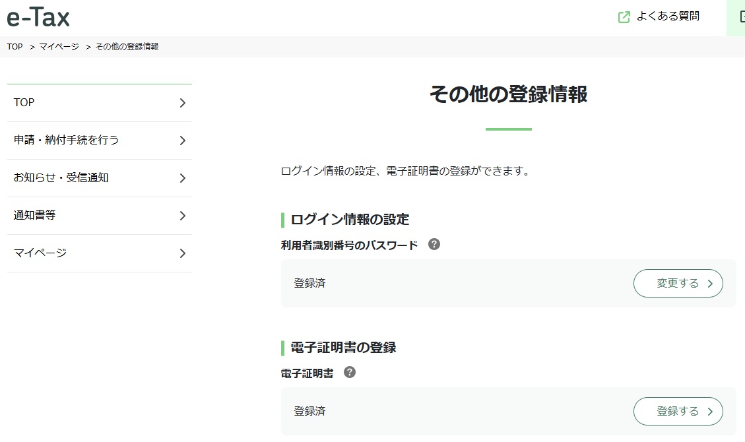Click the 変更する button for password

pyautogui.click(x=678, y=284)
